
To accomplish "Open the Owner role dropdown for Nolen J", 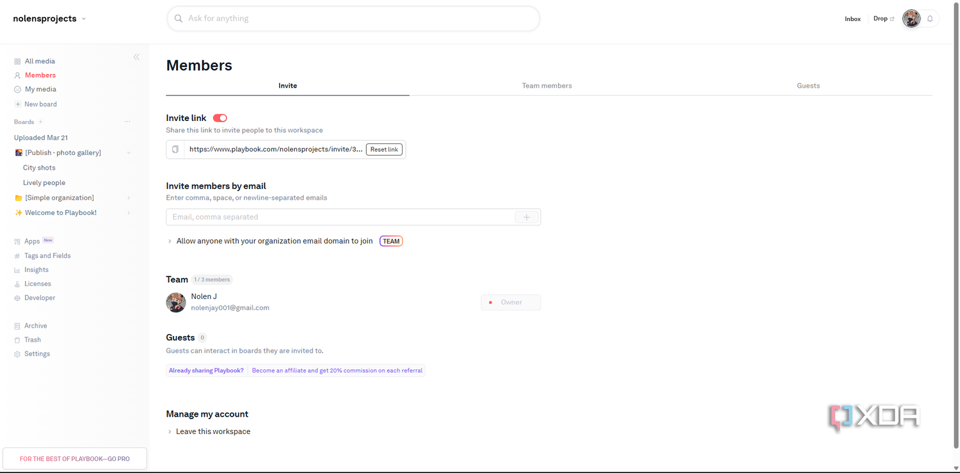I will [x=511, y=302].
